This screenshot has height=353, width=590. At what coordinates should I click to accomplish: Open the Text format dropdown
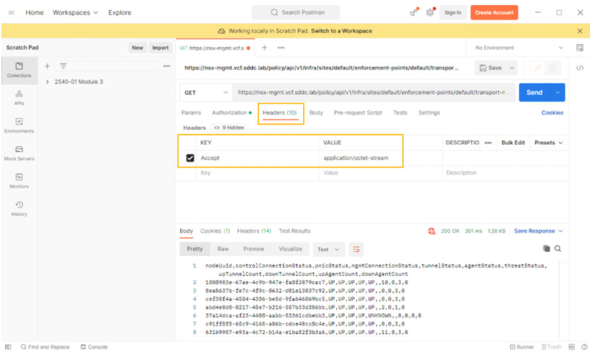click(x=328, y=249)
